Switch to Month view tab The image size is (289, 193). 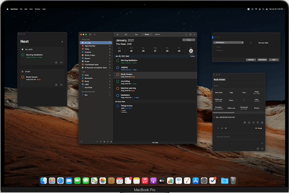point(157,34)
